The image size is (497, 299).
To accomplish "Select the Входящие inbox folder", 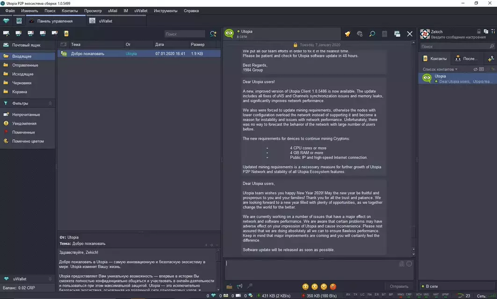I will point(28,56).
